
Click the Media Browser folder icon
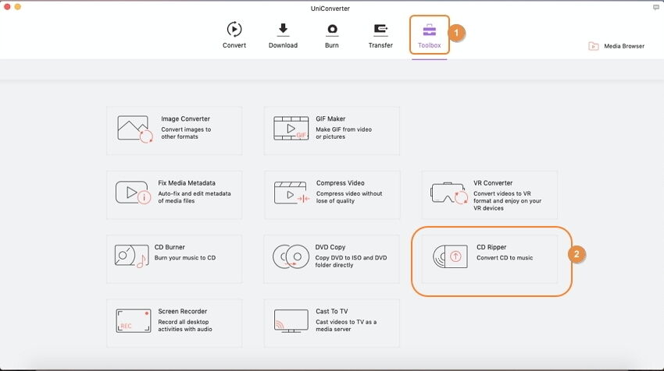pyautogui.click(x=593, y=46)
